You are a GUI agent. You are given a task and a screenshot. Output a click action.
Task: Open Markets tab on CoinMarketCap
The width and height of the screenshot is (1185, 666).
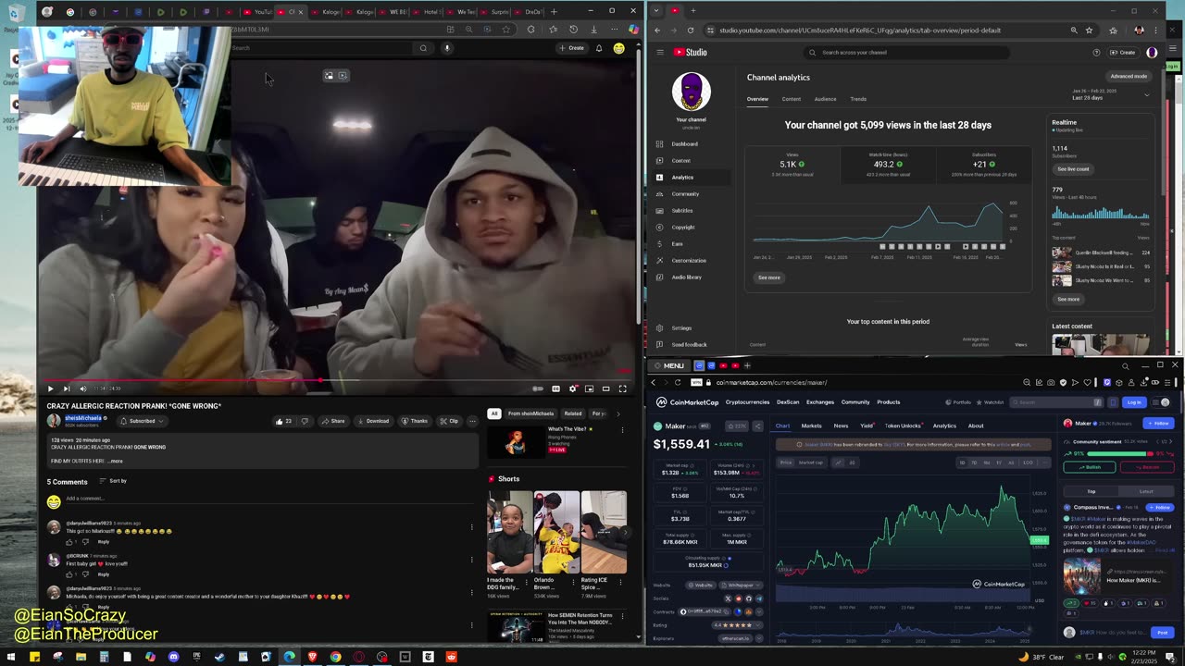coord(811,425)
